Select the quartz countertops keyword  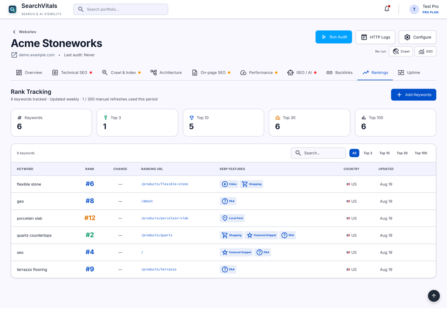tap(34, 235)
